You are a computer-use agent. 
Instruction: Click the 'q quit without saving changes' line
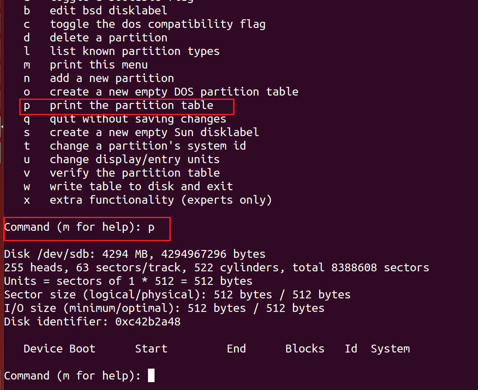point(125,119)
